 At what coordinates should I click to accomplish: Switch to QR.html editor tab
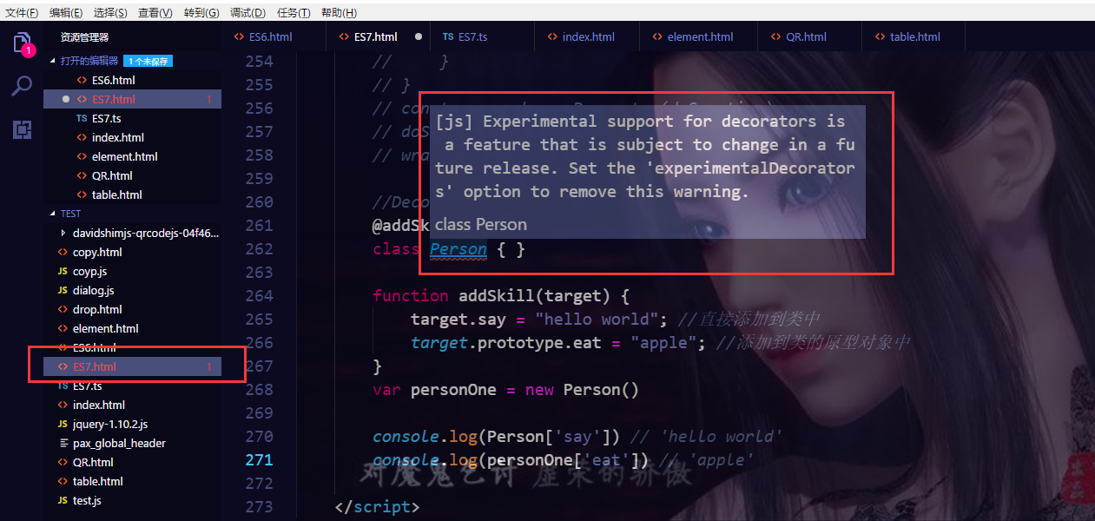coord(806,36)
